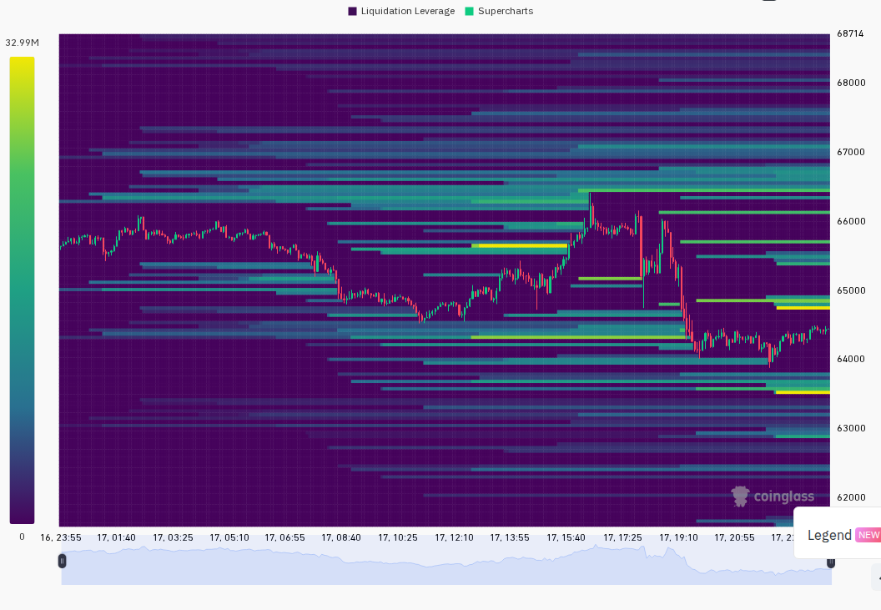Viewport: 881px width, 610px height.
Task: Click the liquidation color scale gradient bar
Action: pos(22,290)
